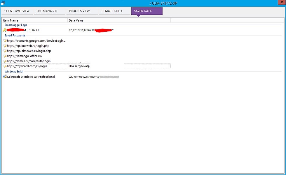Click the key icon beside lk.mcn.ru entry
The height and width of the screenshot is (175, 286).
click(5, 61)
